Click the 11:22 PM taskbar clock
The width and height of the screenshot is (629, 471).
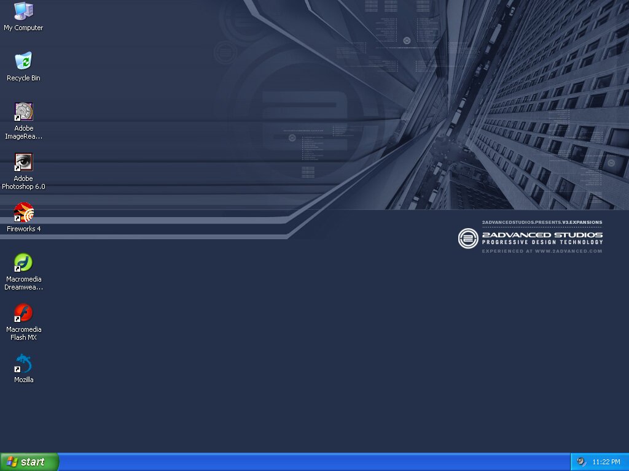[x=606, y=462]
